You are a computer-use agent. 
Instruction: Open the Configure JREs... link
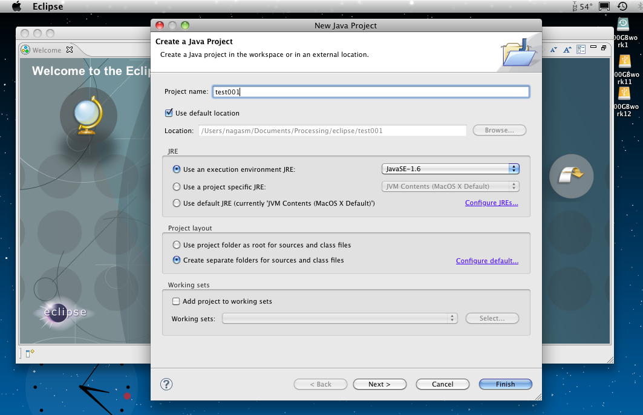491,203
